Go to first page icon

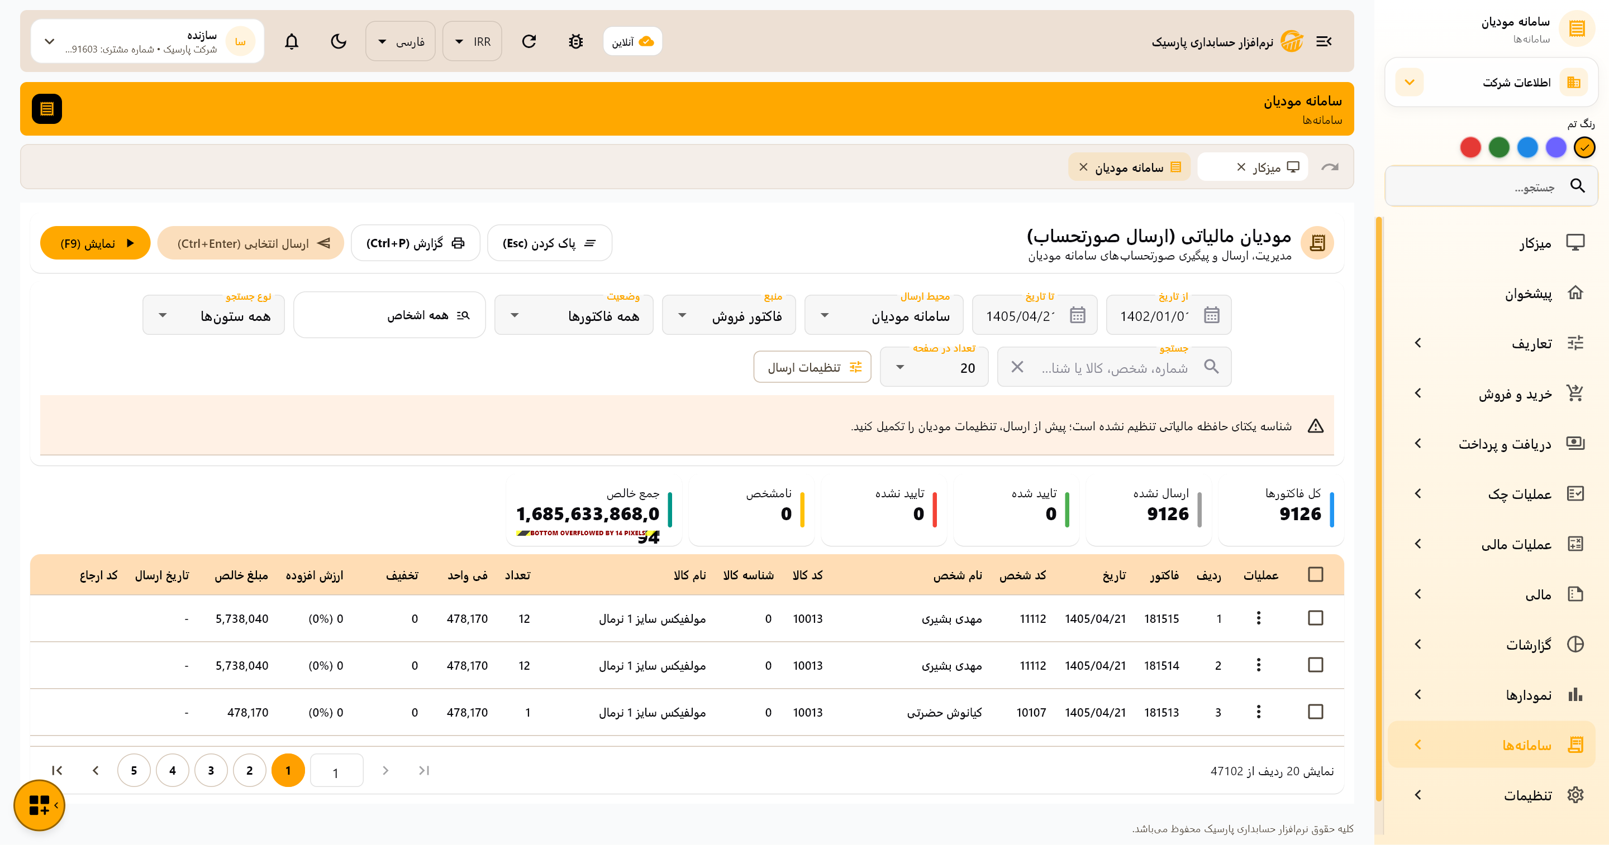click(x=424, y=770)
